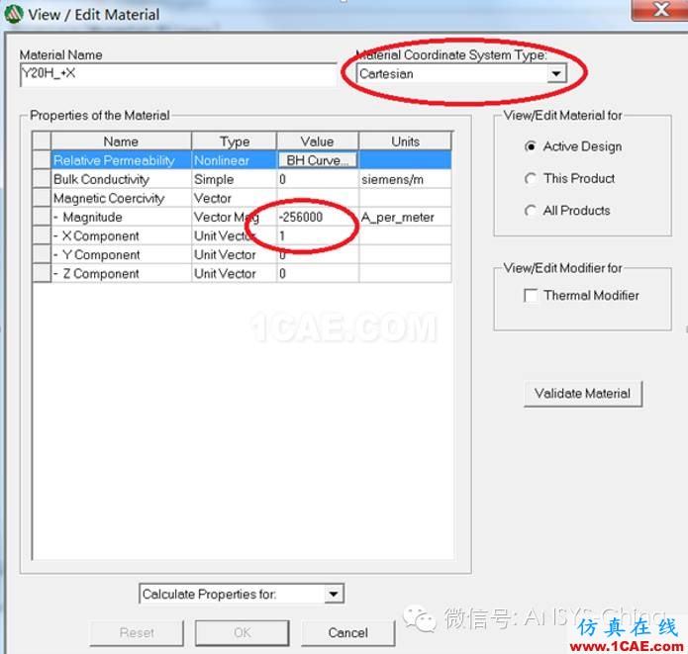Click the Vector type cell for Magnetic Coercivity
This screenshot has width=688, height=654.
coord(234,198)
